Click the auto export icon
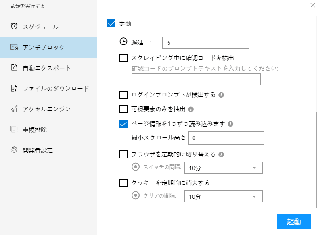 coord(14,68)
